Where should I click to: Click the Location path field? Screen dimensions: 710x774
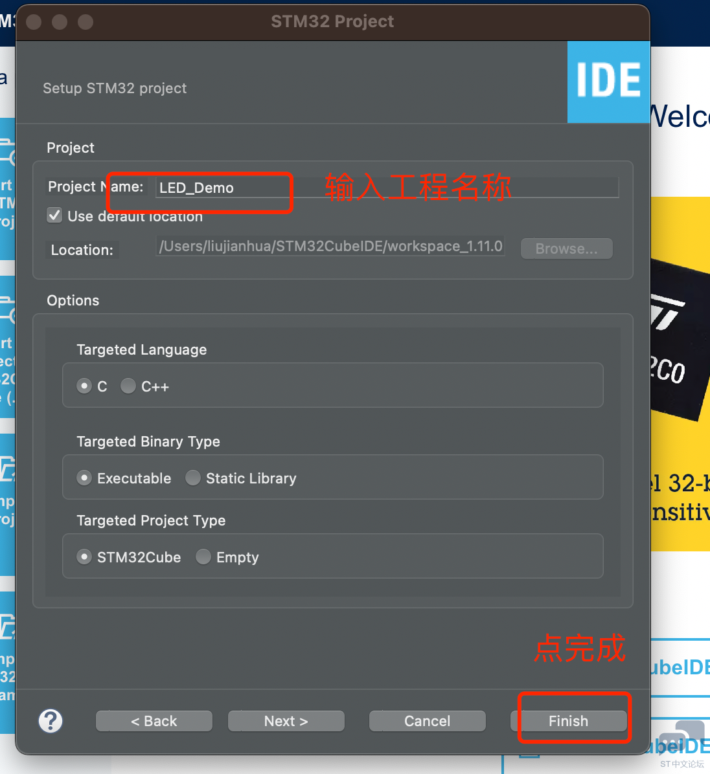(330, 246)
